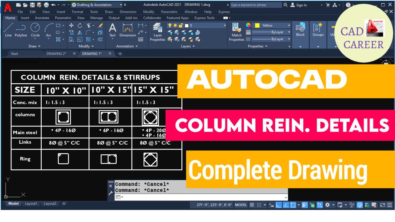Click the Erase tool icon
Screen dimensions: 395x222
(x=100, y=26)
